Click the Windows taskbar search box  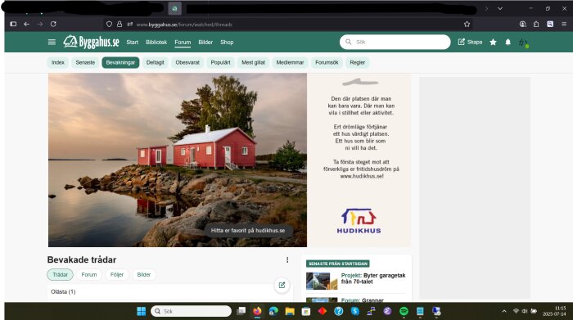(191, 311)
